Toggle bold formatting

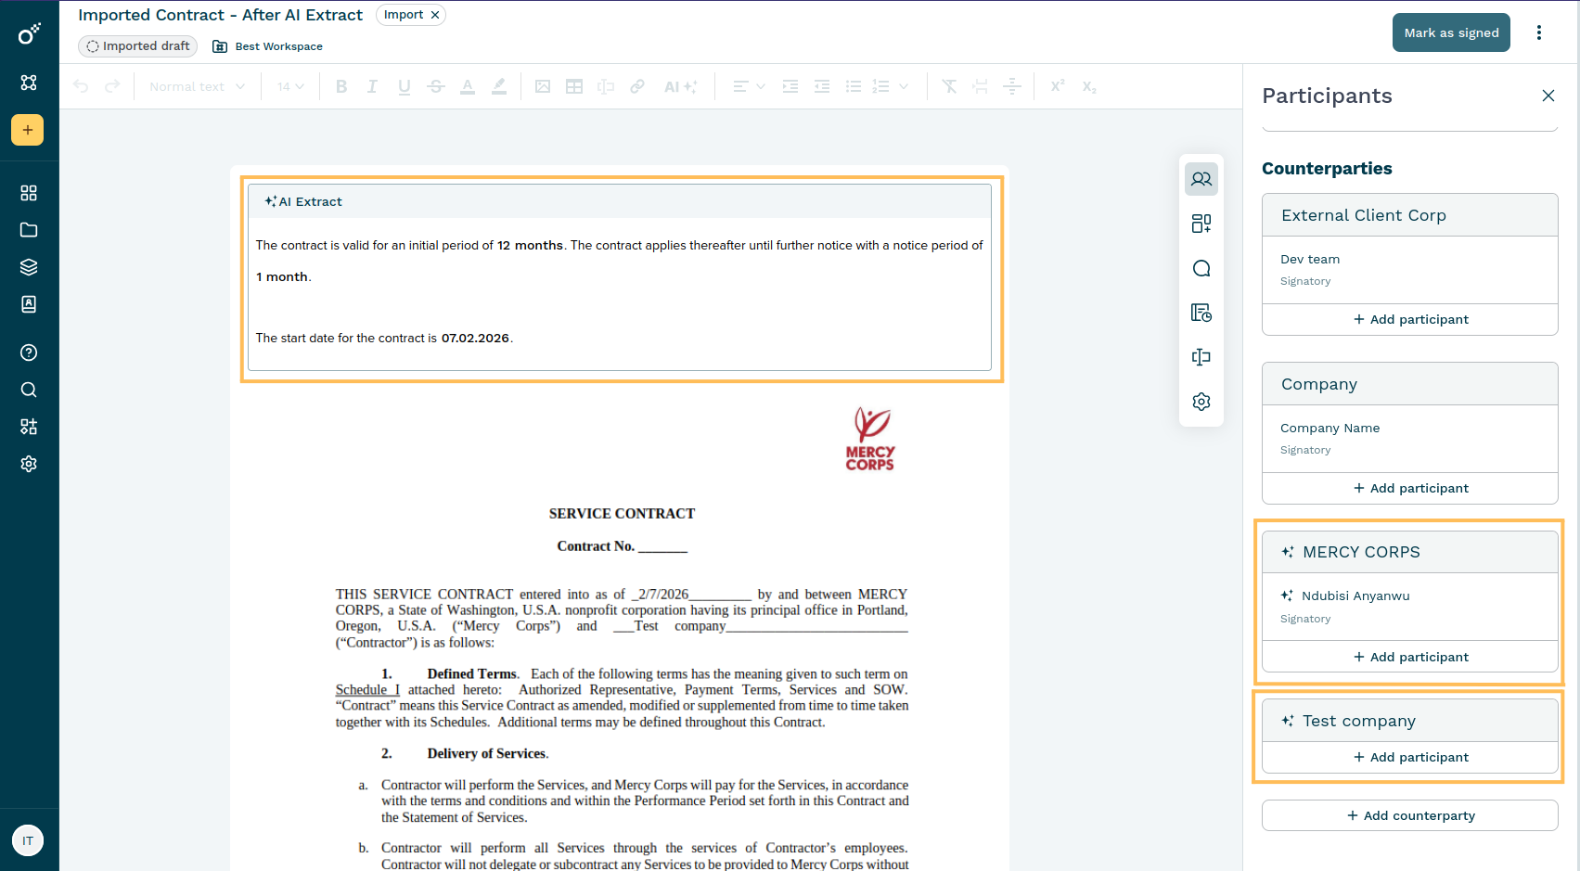341,86
